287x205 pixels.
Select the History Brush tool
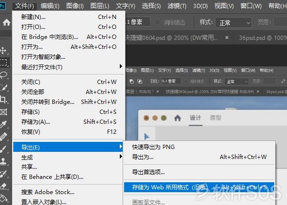coord(3,174)
